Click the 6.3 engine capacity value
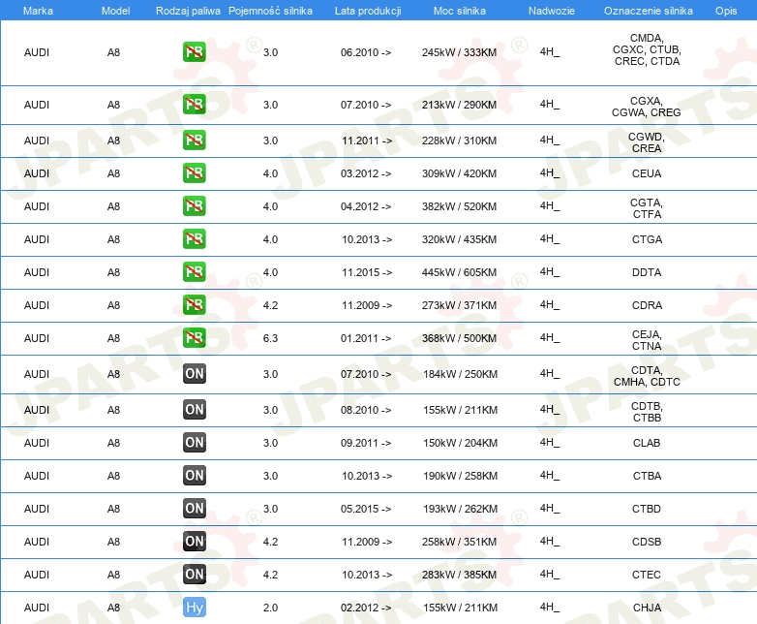 pos(270,338)
